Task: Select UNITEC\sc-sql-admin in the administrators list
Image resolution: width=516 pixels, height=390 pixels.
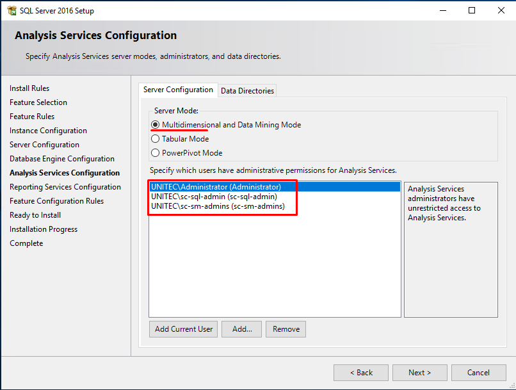Action: coord(275,197)
